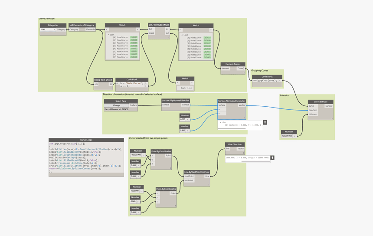Click inside the Curve Loops code block
Image resolution: width=373 pixels, height=236 pixels.
(x=86, y=158)
